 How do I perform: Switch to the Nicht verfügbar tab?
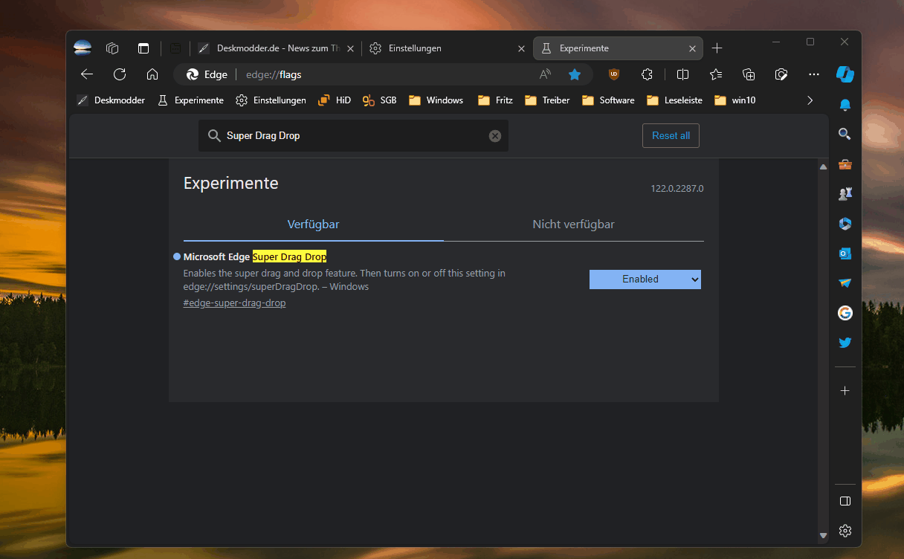574,224
